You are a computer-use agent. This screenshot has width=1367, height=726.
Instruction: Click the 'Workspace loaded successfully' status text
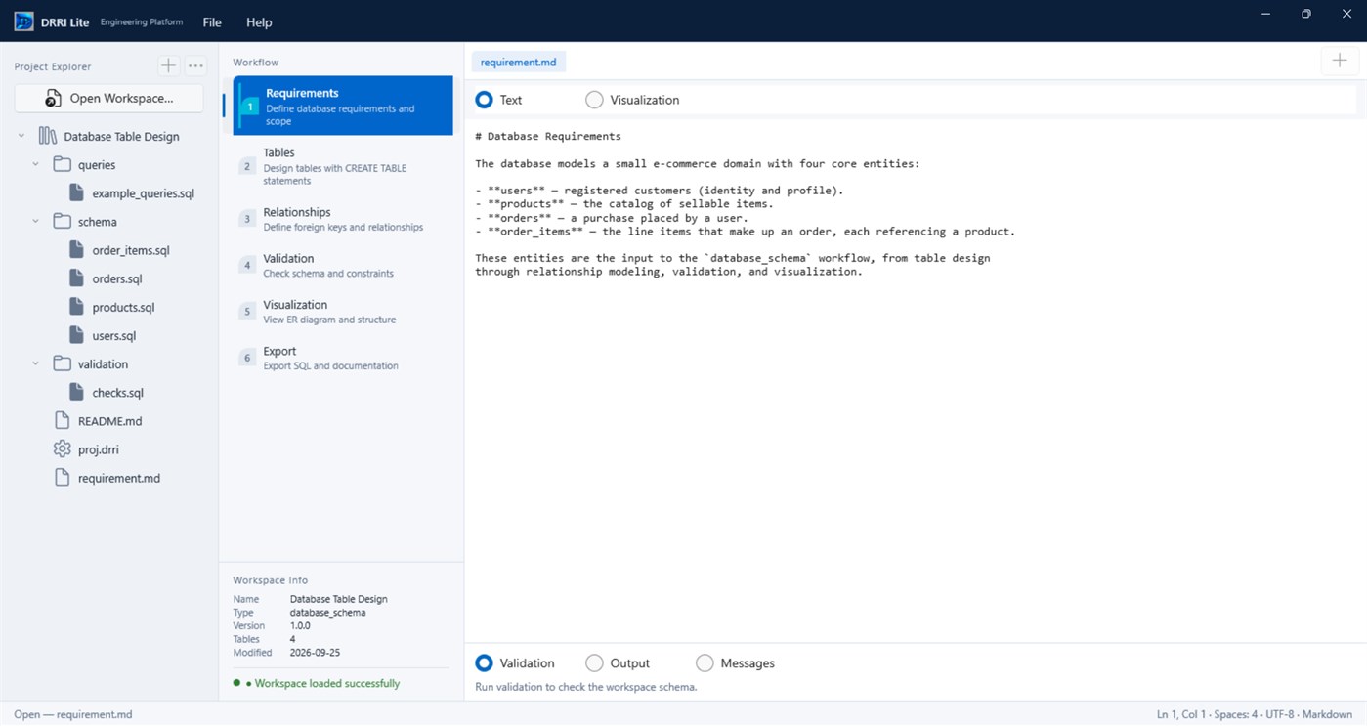[327, 683]
